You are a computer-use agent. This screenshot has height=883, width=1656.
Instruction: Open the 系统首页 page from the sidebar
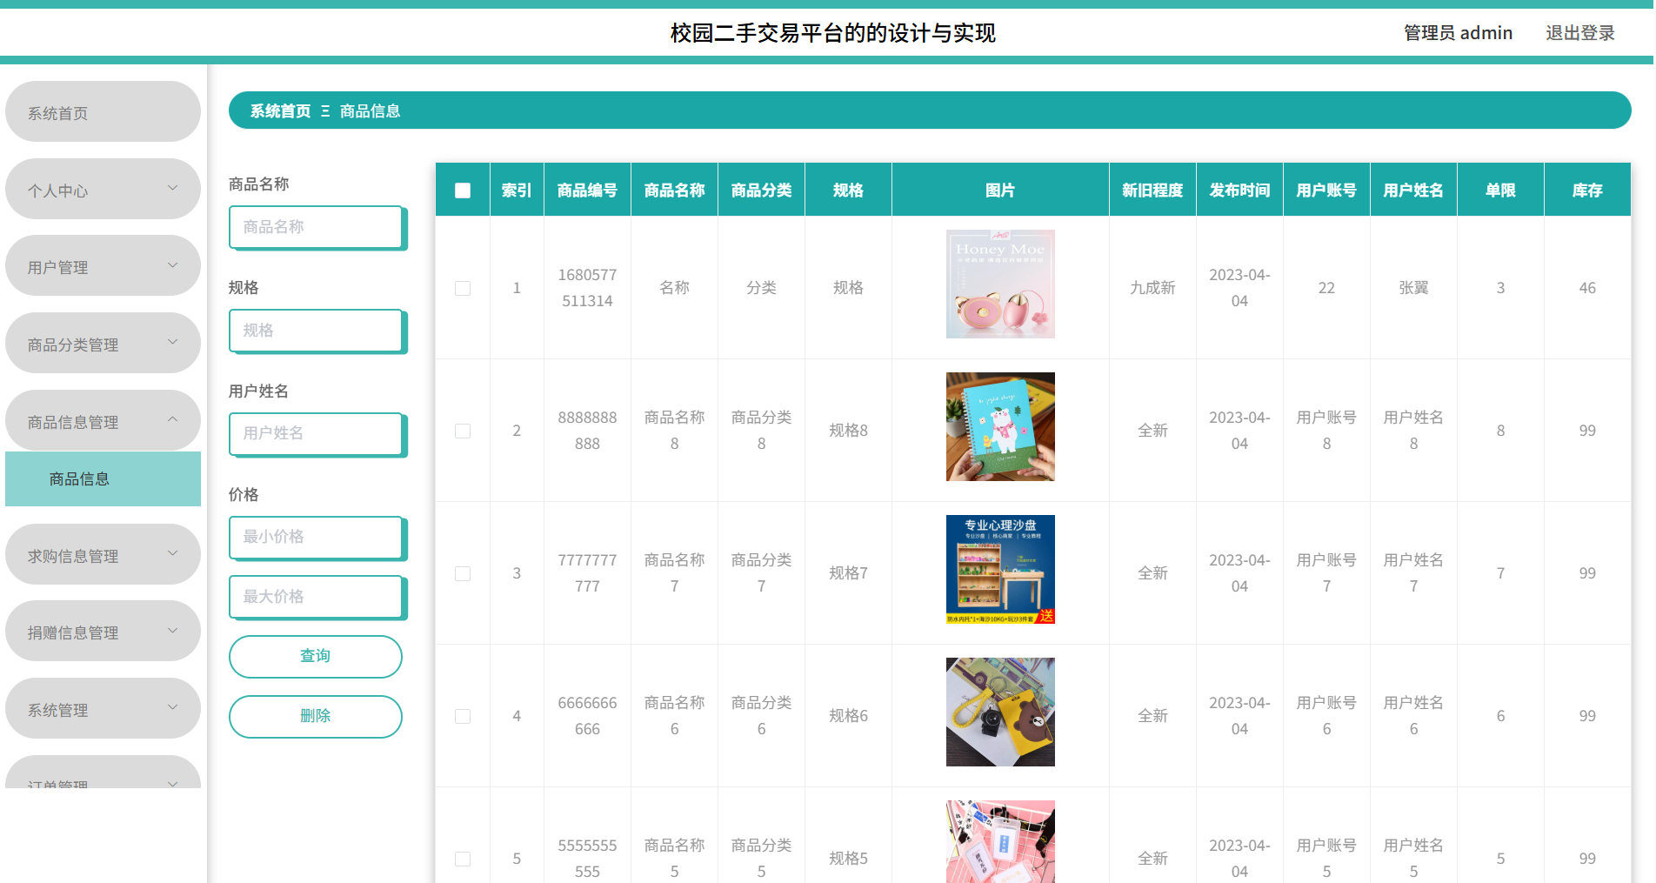[103, 111]
